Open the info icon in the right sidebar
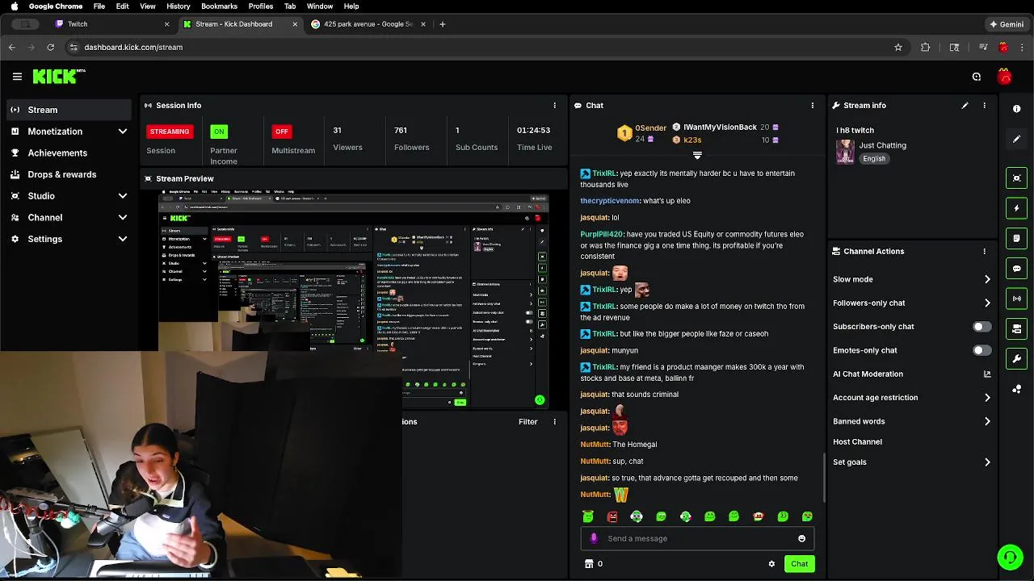This screenshot has height=581, width=1034. click(1016, 109)
